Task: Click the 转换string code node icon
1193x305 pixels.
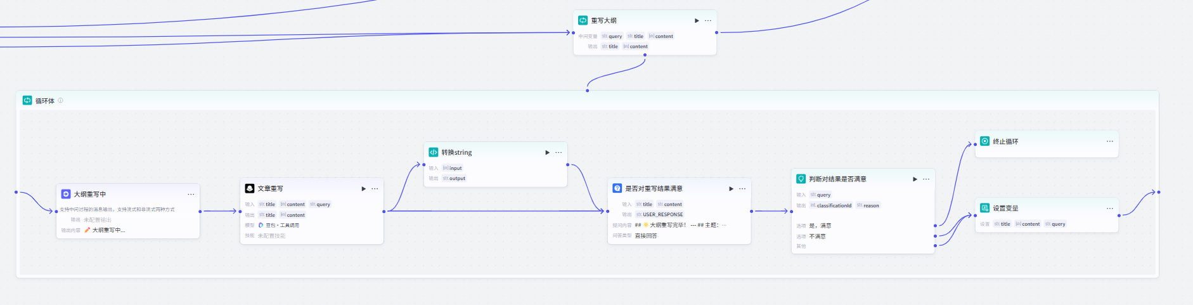Action: 434,152
